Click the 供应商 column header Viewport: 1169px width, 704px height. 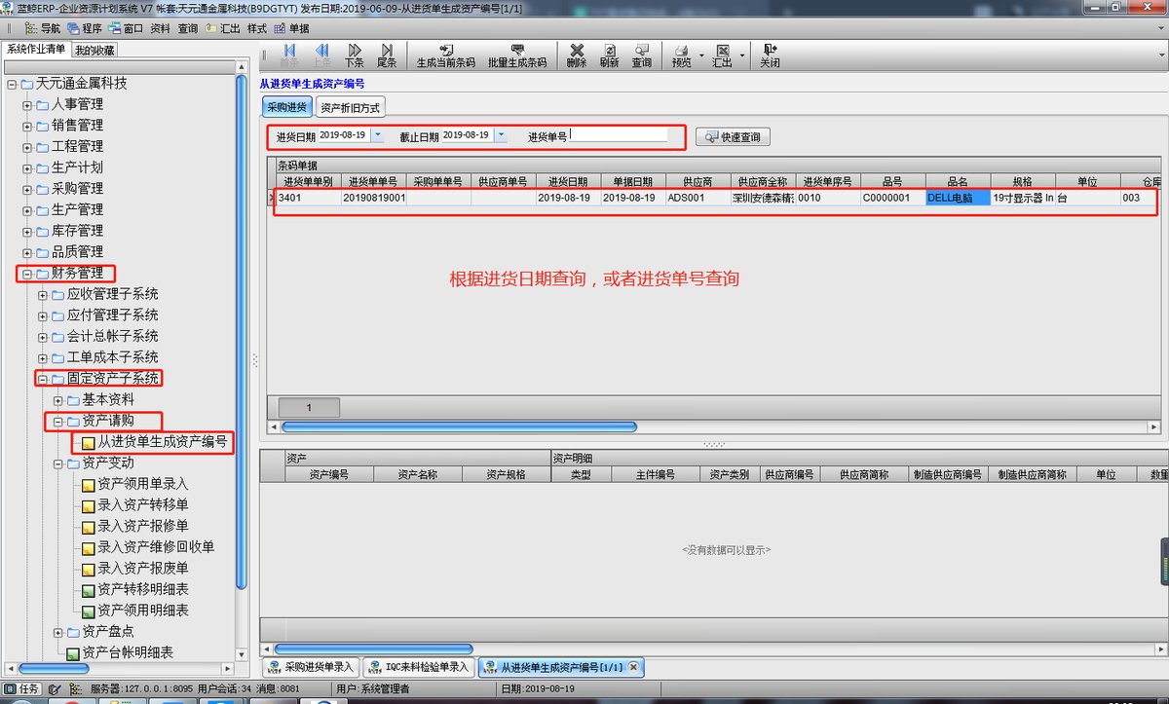(698, 181)
